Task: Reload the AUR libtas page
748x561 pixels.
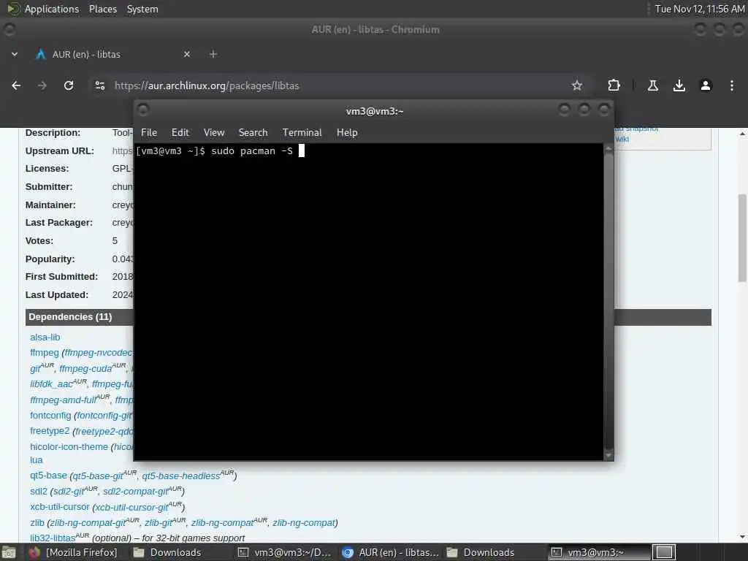Action: click(69, 85)
